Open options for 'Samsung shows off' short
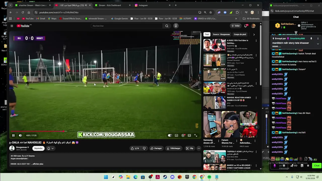This screenshot has height=181, width=322. 218,141
